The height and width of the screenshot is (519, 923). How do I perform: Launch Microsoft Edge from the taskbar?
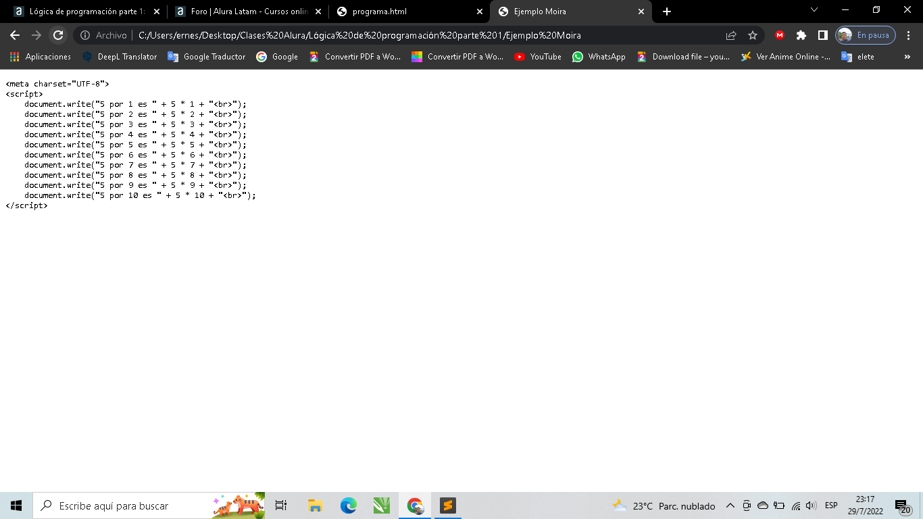tap(348, 505)
